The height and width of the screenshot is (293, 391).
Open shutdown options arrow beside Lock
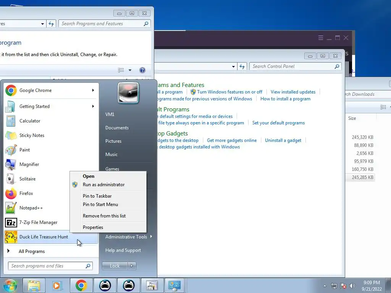(x=132, y=266)
